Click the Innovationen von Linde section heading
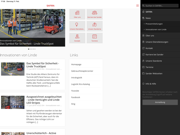The image size is (180, 135). [x=19, y=55]
